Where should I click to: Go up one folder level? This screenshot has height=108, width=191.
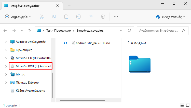pos(29,31)
